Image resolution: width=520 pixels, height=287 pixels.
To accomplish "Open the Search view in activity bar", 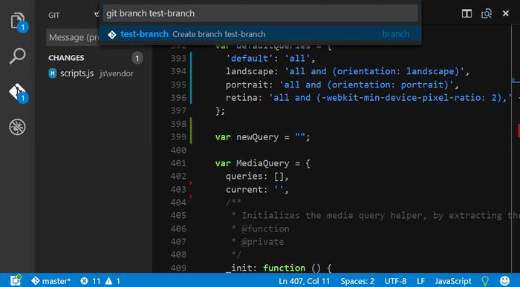I will (17, 56).
